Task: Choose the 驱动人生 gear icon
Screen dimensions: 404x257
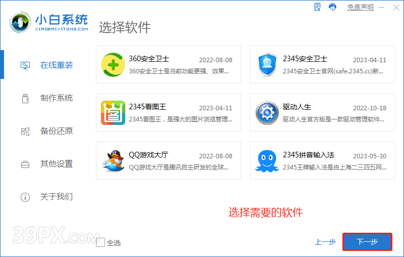Action: coord(267,113)
